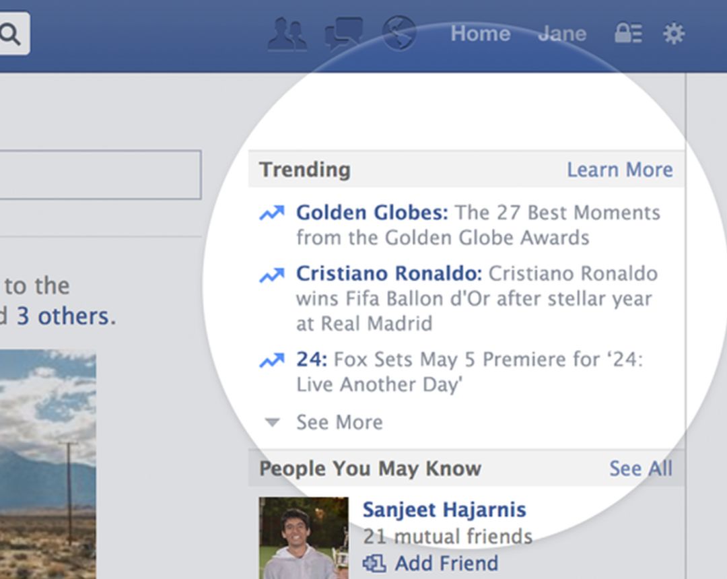Image resolution: width=727 pixels, height=579 pixels.
Task: Open the settings gear menu
Action: pyautogui.click(x=673, y=34)
